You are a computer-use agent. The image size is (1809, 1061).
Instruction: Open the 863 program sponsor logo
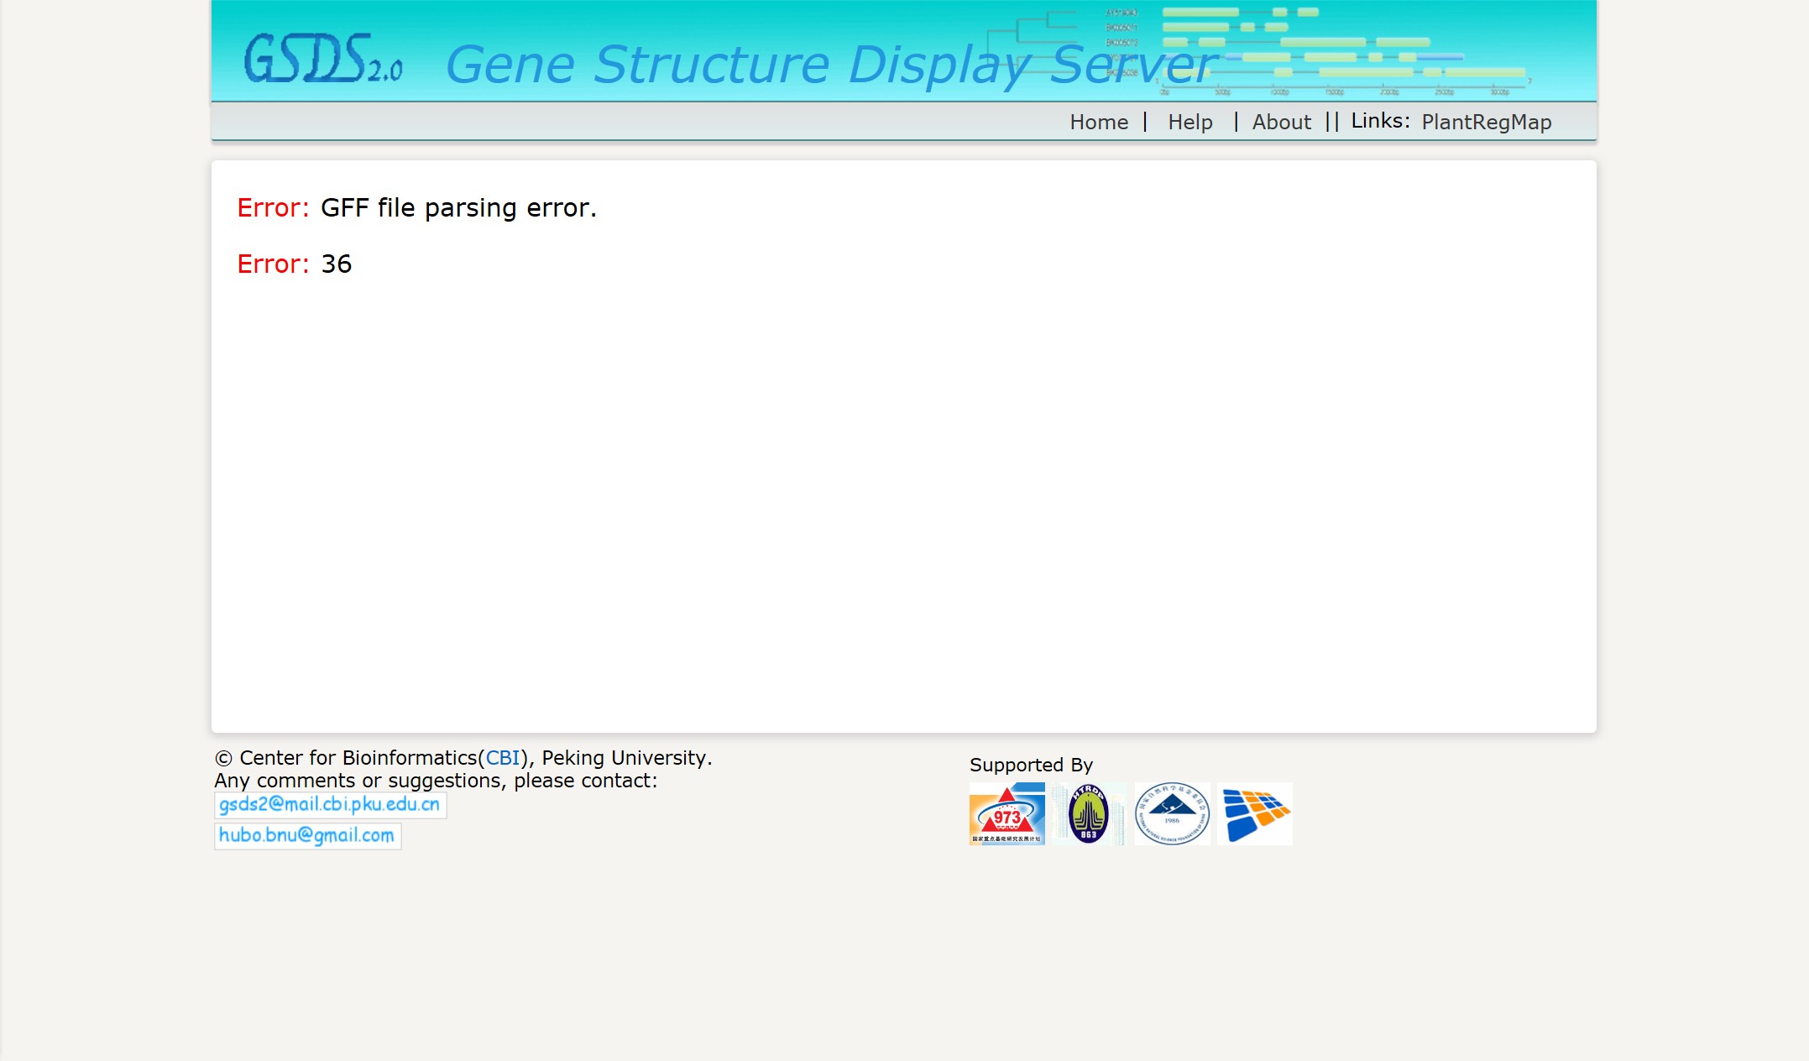click(x=1089, y=813)
